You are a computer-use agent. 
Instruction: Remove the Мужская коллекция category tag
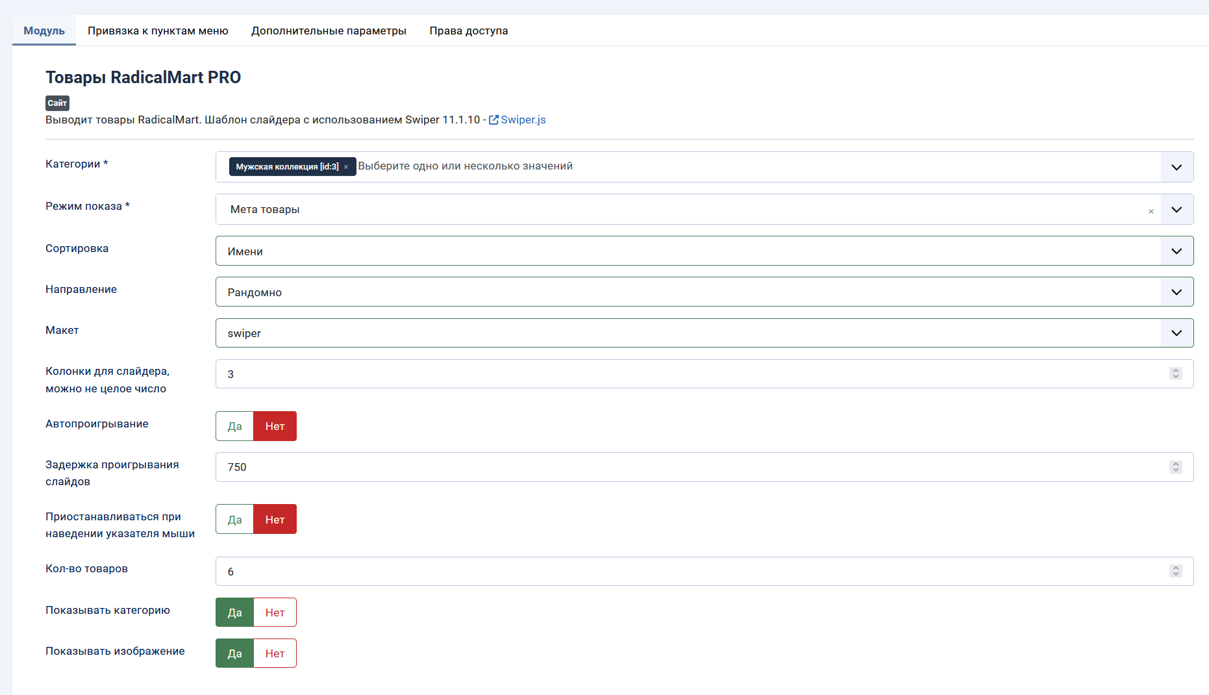(346, 167)
